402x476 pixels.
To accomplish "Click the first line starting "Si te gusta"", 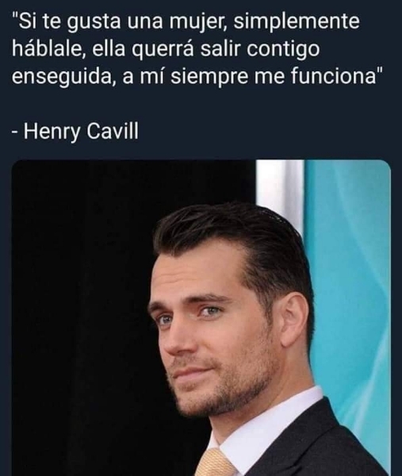I will pos(186,22).
